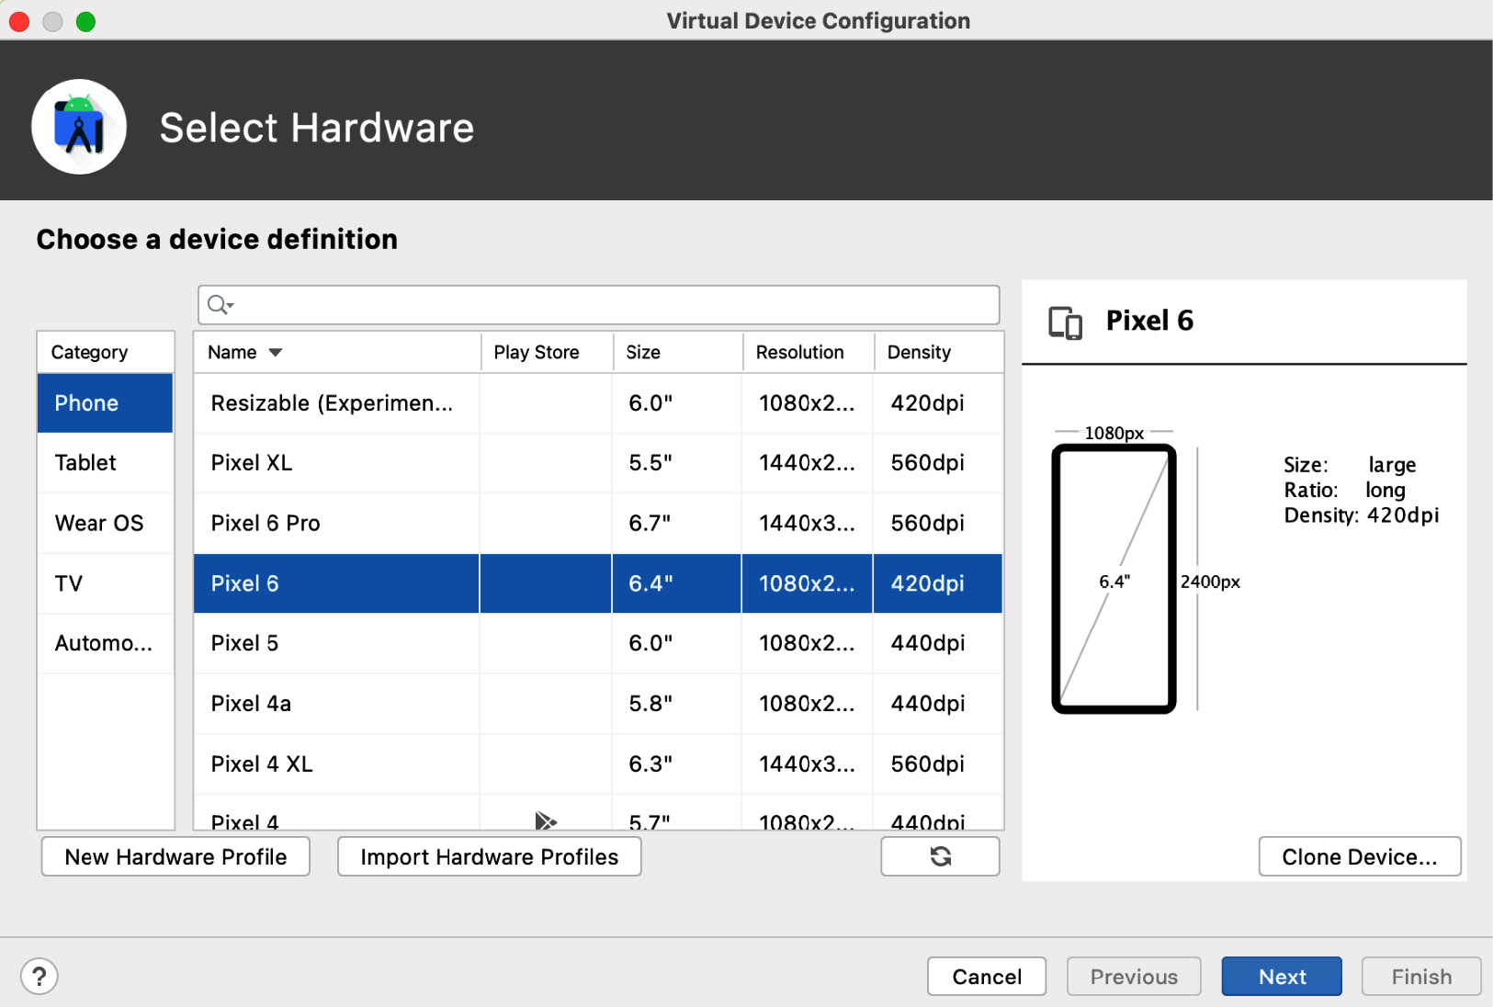Click Clone Device button
Viewport: 1493px width, 1007px height.
click(1359, 856)
